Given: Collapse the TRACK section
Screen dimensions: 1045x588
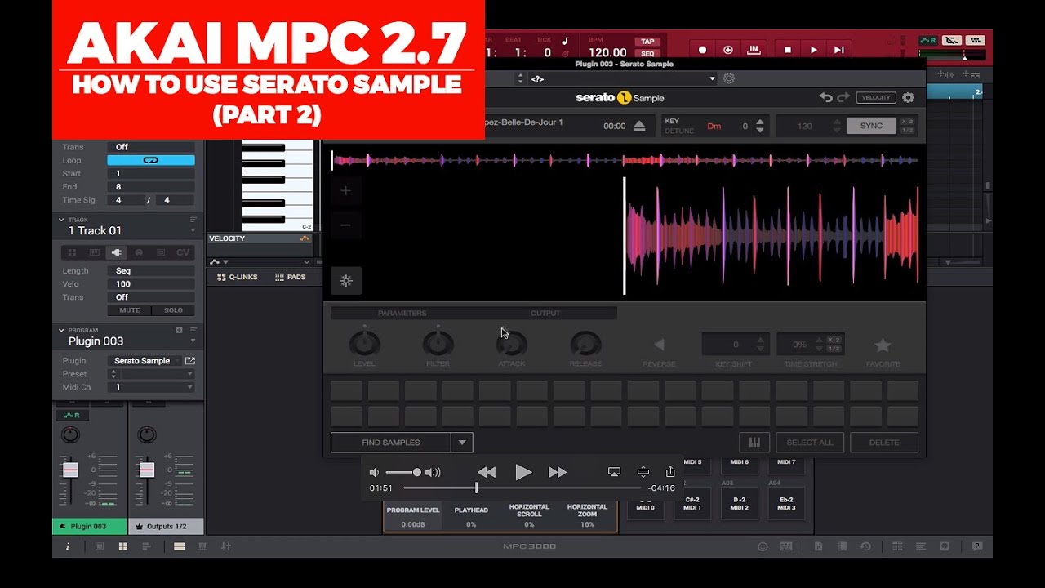Looking at the screenshot, I should (x=61, y=220).
